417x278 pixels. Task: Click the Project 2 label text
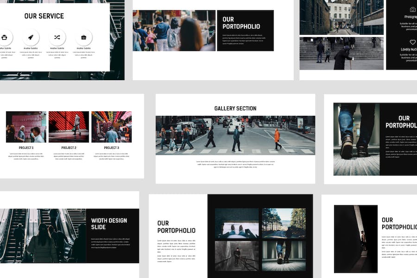(x=69, y=148)
